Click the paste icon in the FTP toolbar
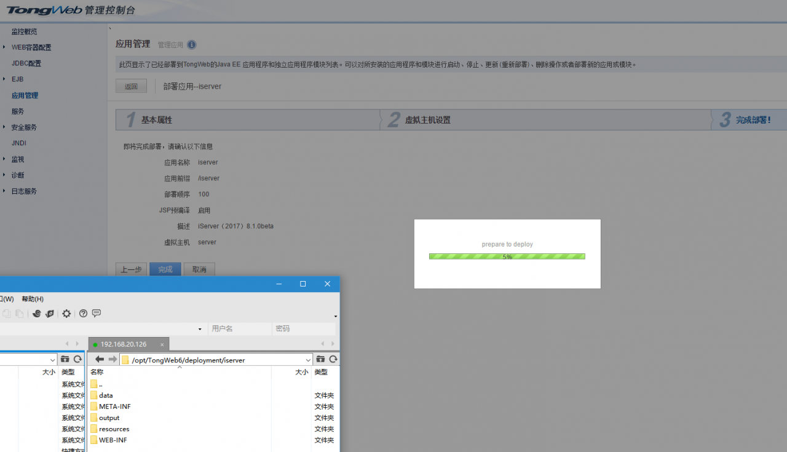The image size is (787, 452). pyautogui.click(x=20, y=314)
